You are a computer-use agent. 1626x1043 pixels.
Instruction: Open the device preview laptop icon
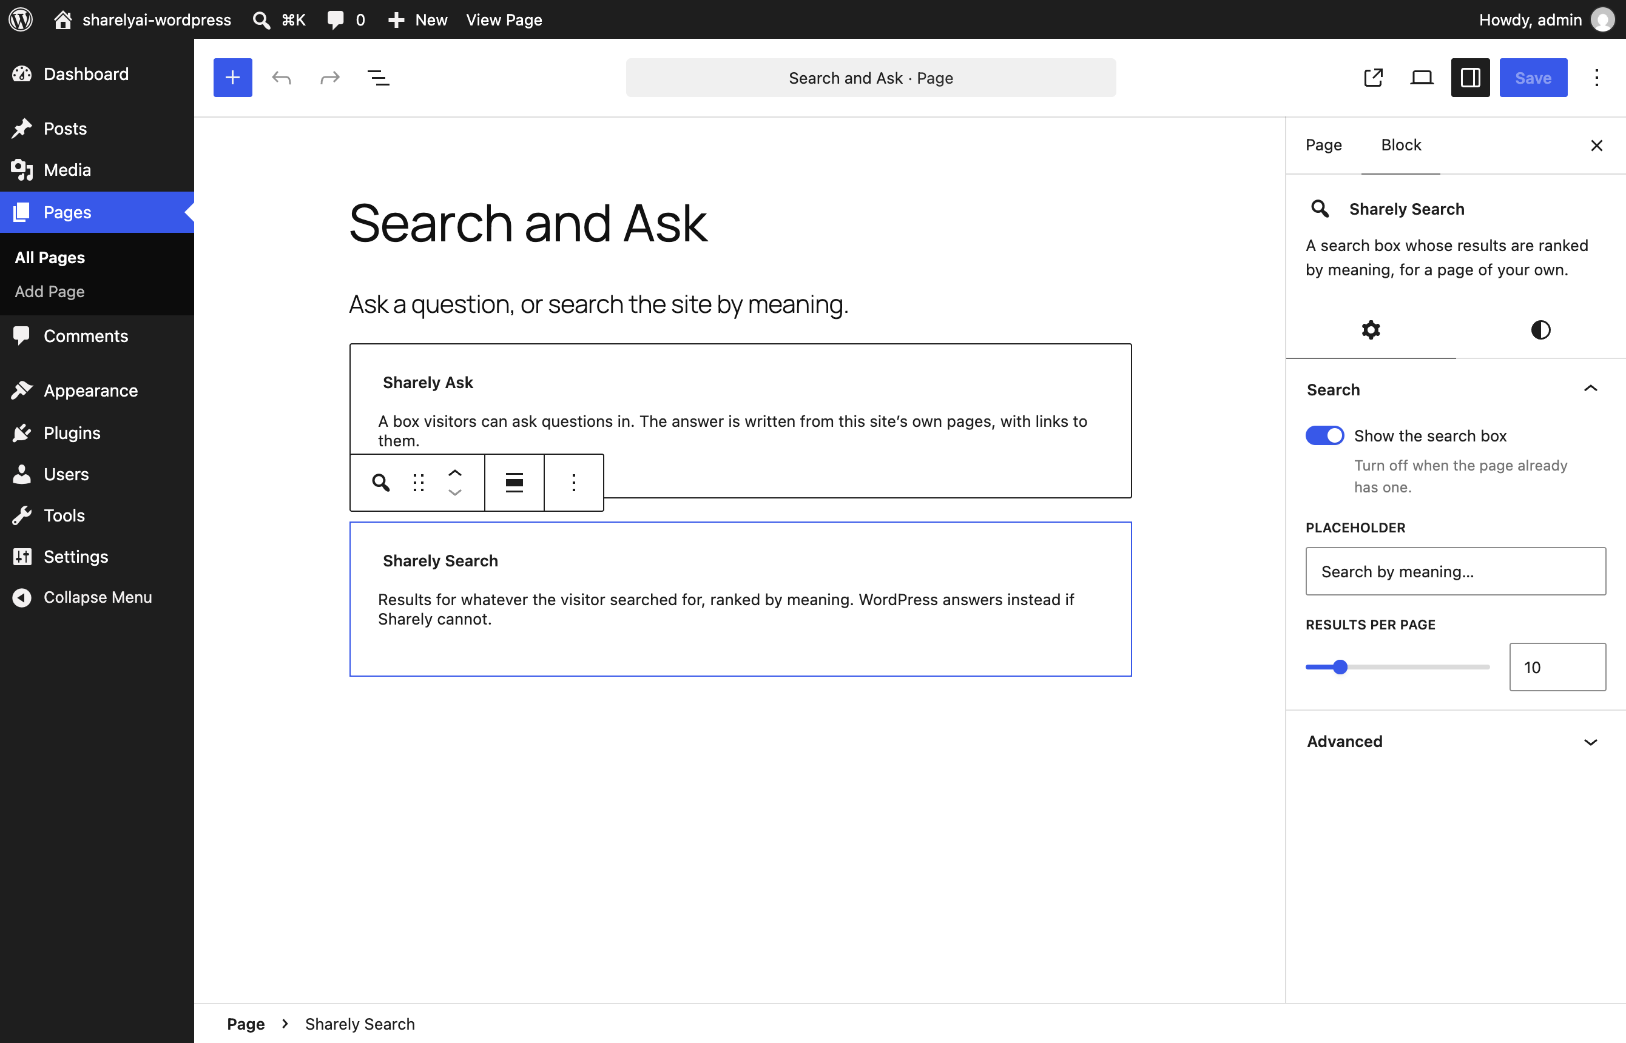(1422, 77)
